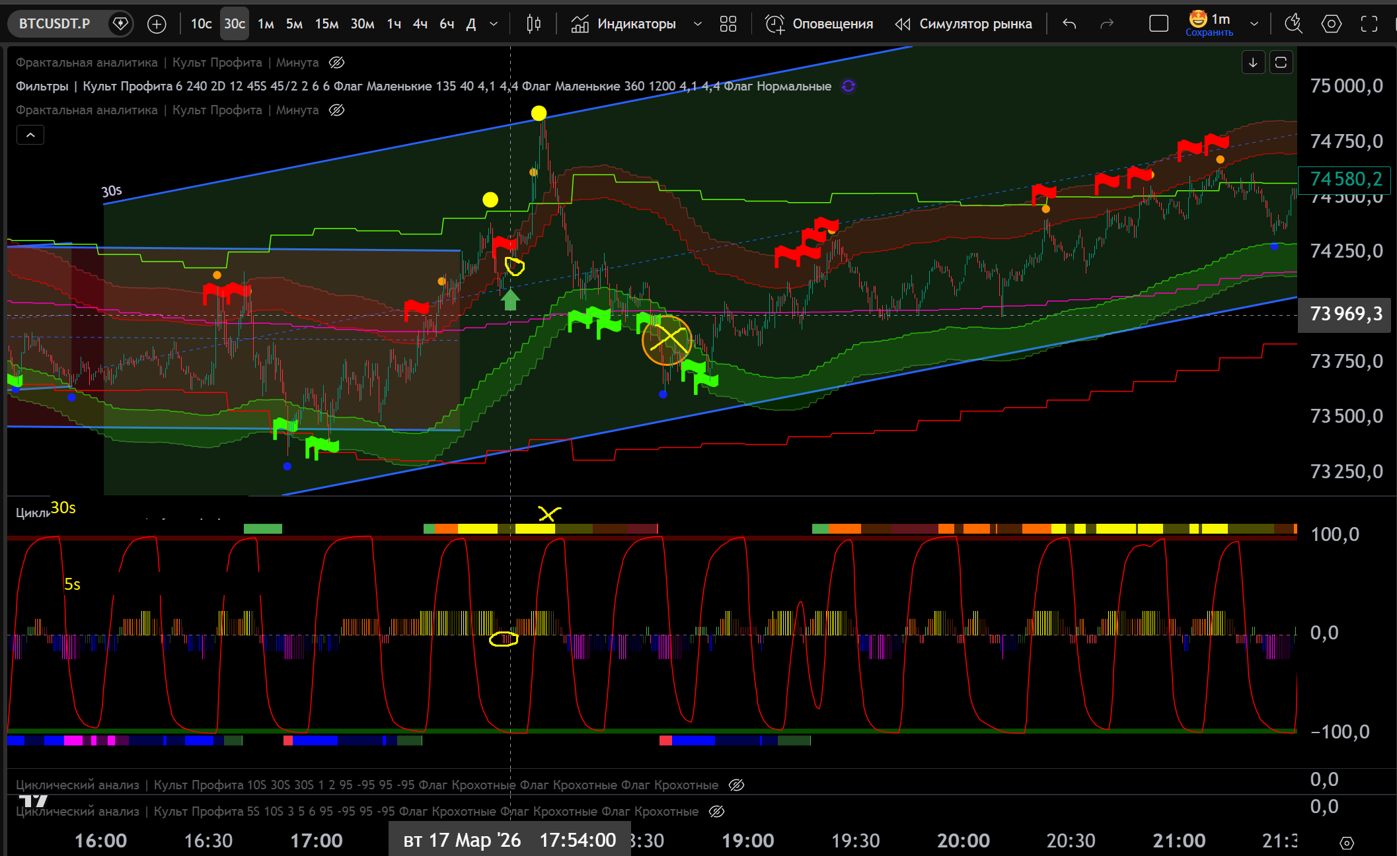Open the candlestick chart style icon
The width and height of the screenshot is (1397, 856).
533,24
